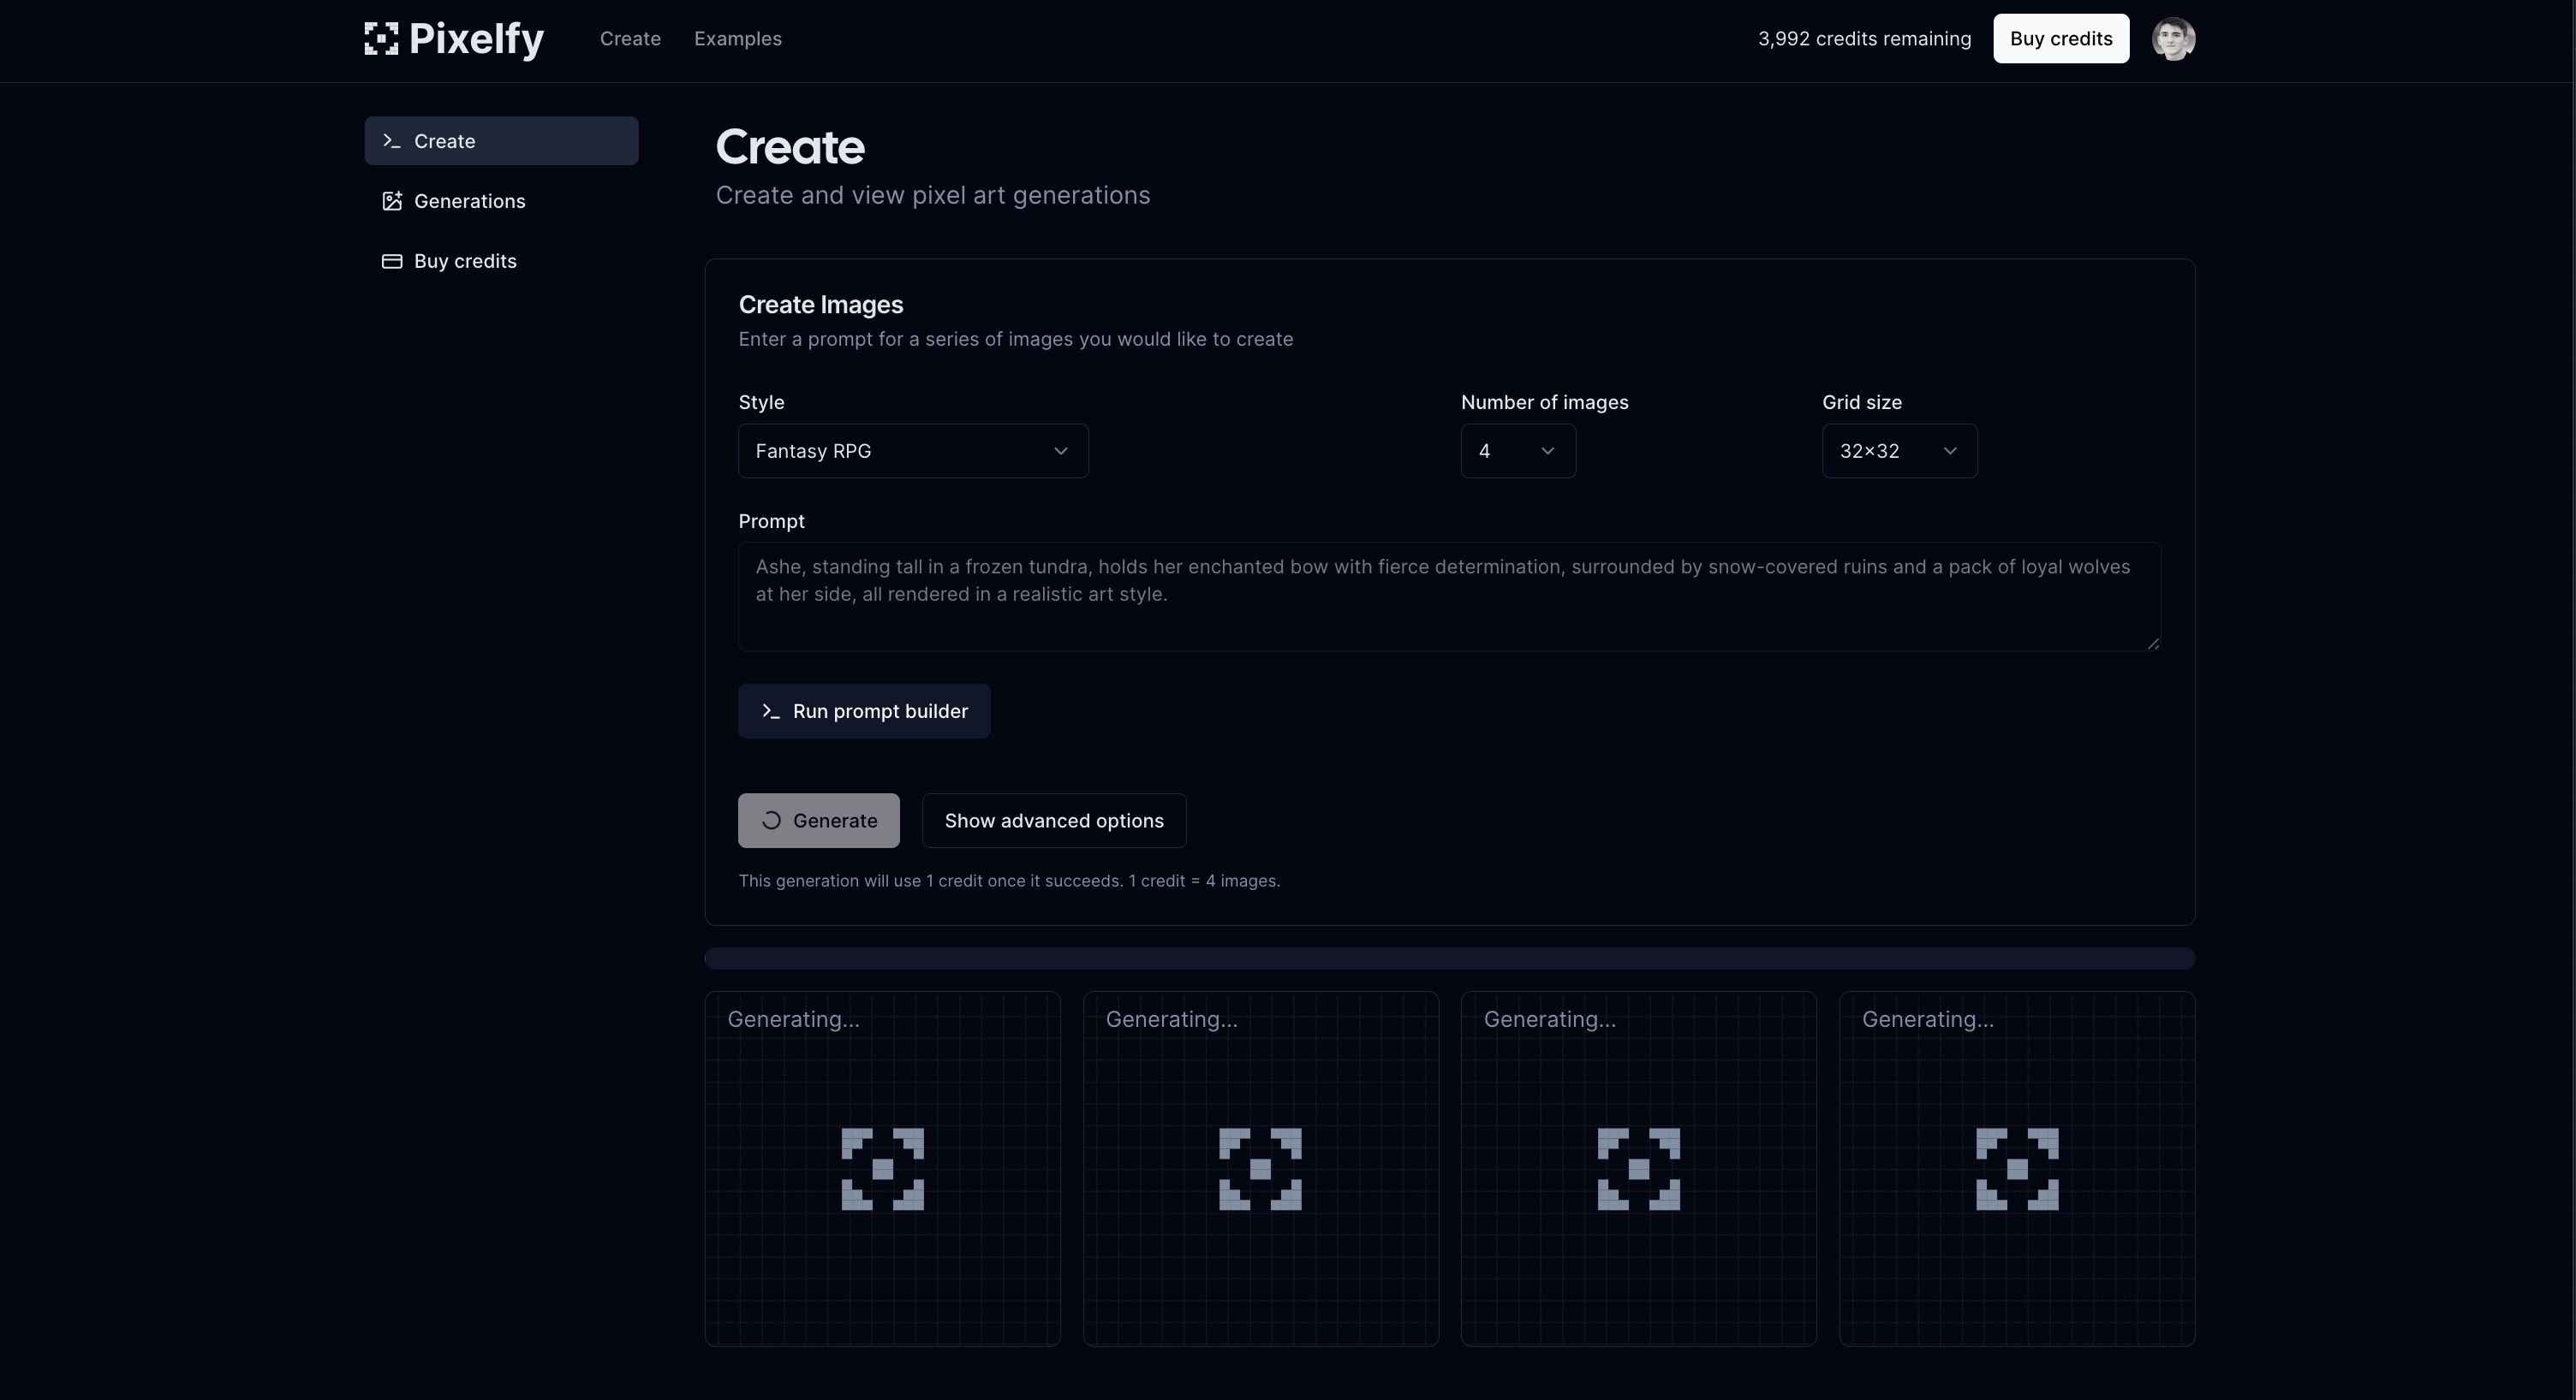Image resolution: width=2576 pixels, height=1400 pixels.
Task: Open Examples in the top navigation
Action: pyautogui.click(x=738, y=39)
